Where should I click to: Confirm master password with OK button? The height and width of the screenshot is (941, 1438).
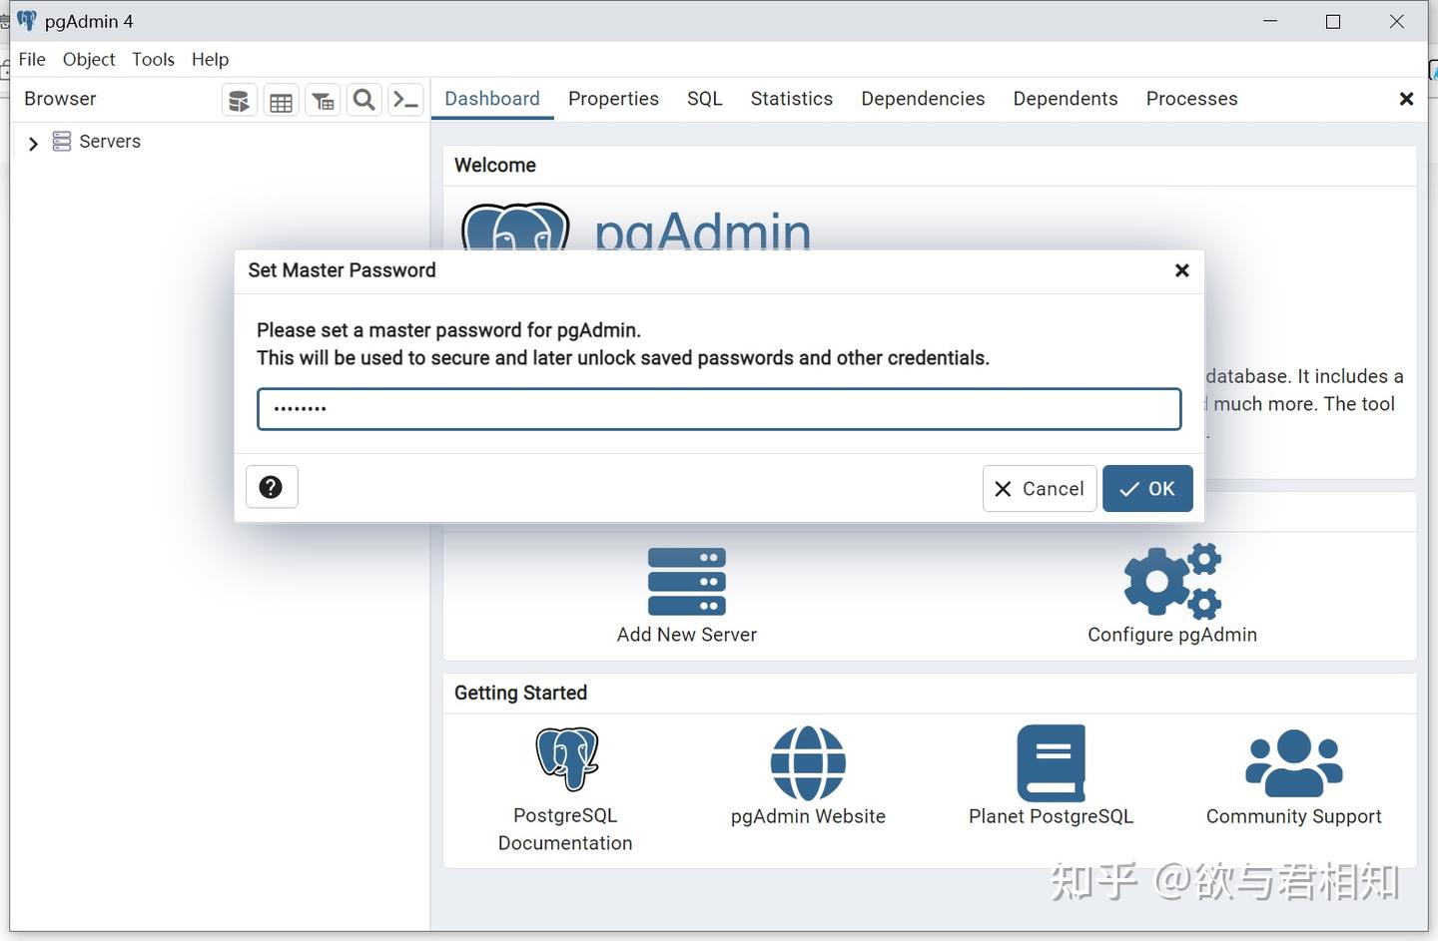tap(1147, 488)
